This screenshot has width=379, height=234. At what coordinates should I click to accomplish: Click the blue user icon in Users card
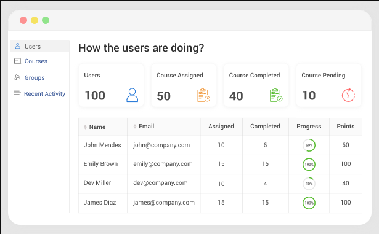tap(132, 95)
